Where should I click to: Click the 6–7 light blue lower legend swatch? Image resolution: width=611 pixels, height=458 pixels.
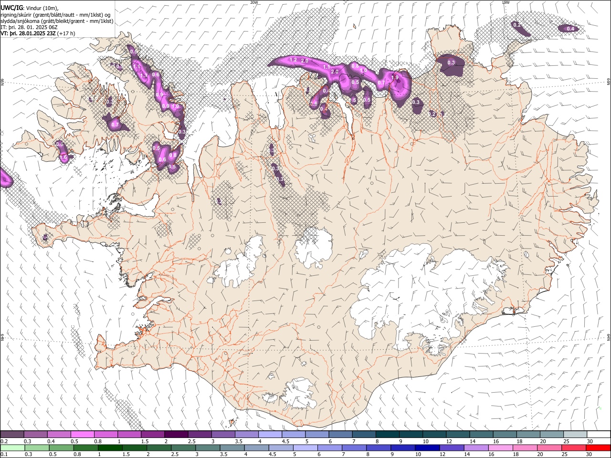330,448
